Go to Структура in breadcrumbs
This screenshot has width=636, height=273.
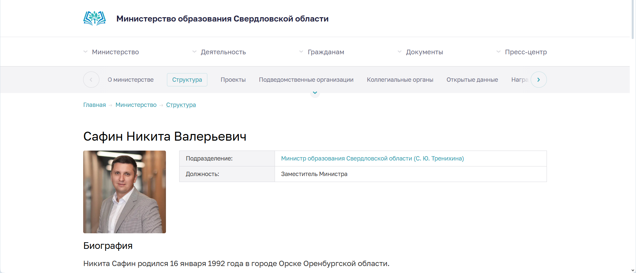(x=181, y=105)
